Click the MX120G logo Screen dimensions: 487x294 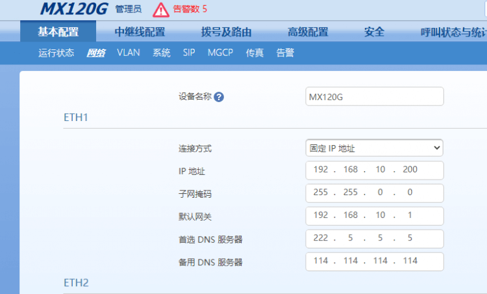point(73,9)
